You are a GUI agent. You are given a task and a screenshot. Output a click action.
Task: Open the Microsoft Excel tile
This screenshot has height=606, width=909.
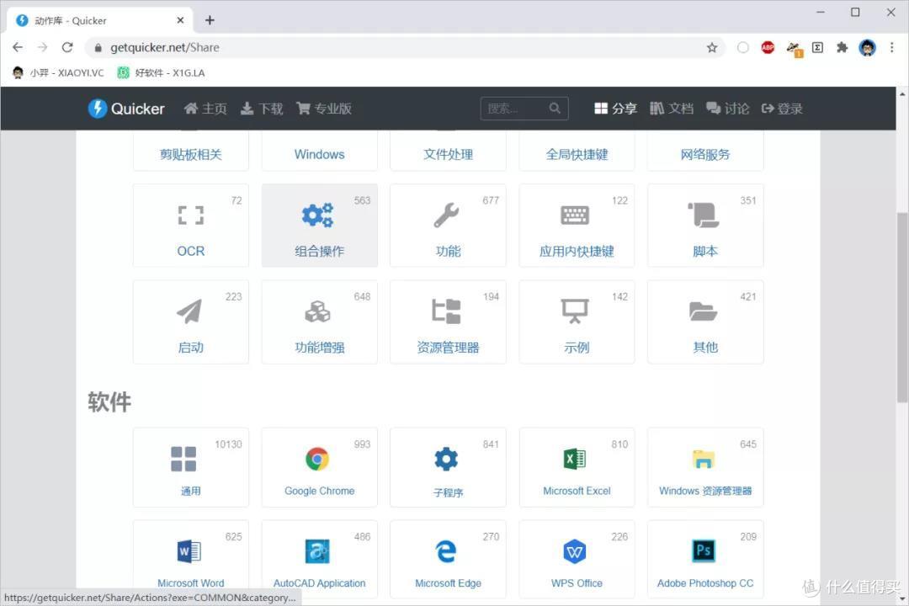577,467
